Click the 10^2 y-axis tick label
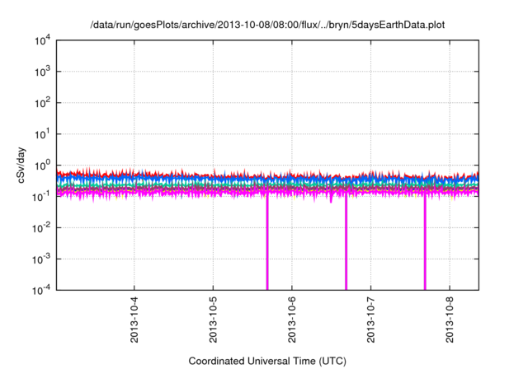Viewport: 528px width, 369px height. click(x=42, y=103)
